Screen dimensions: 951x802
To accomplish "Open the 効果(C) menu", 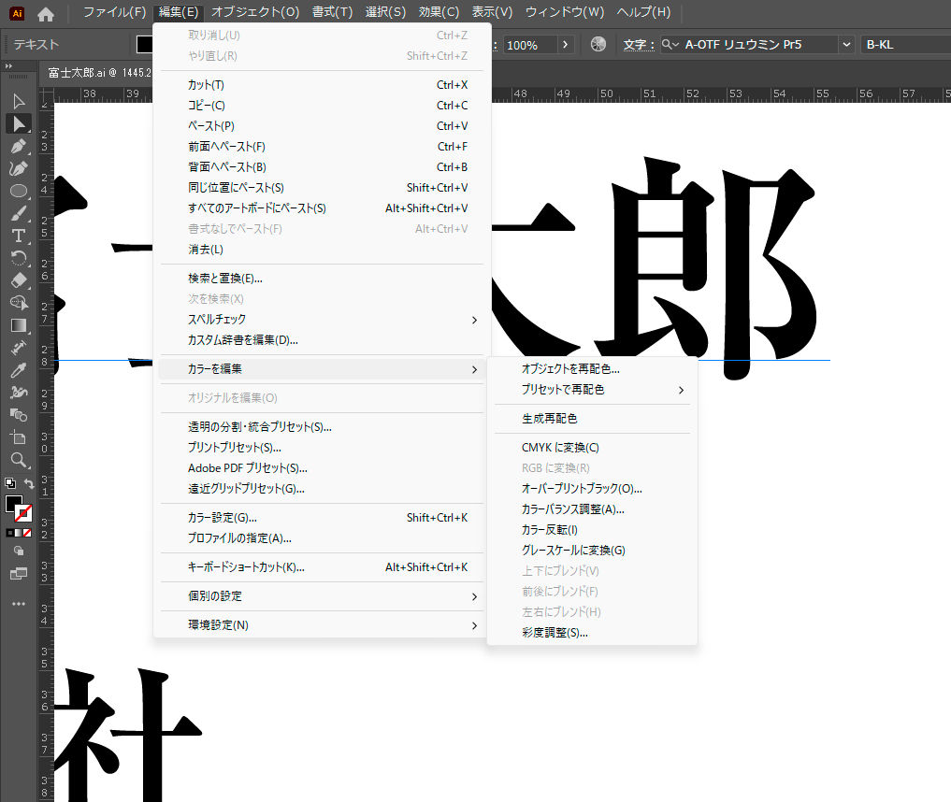I will [x=439, y=12].
